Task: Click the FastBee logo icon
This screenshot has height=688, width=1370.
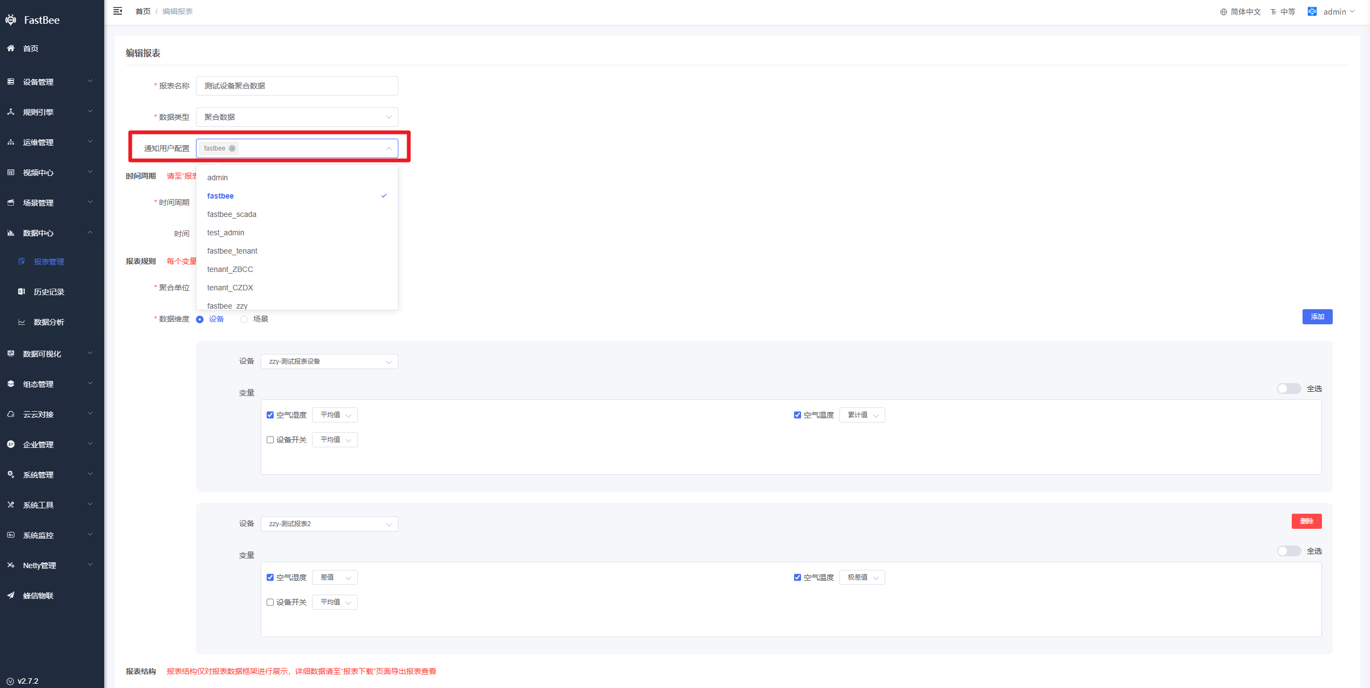Action: [x=11, y=20]
